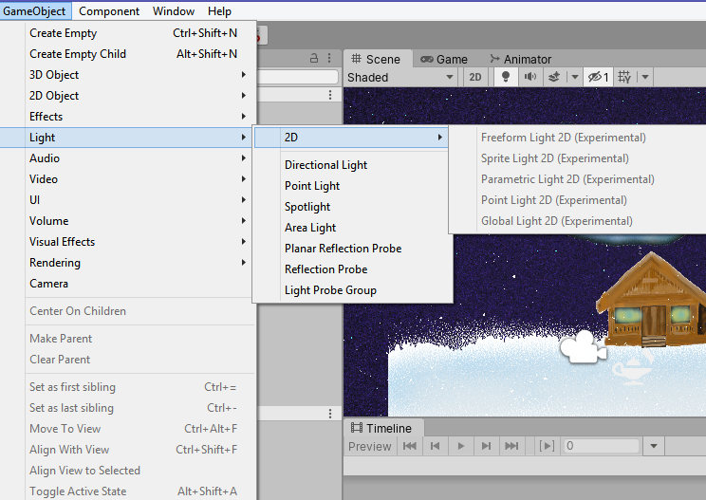
Task: Choose Create Empty menu entry
Action: [x=64, y=33]
